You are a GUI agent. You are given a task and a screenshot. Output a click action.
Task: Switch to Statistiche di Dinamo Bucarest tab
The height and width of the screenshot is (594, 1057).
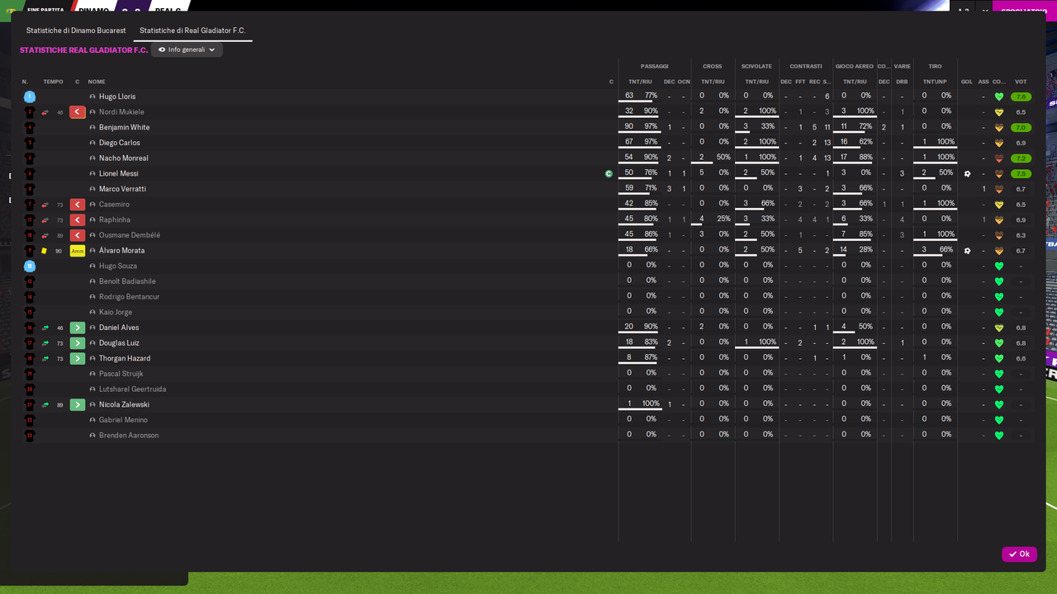coord(76,31)
